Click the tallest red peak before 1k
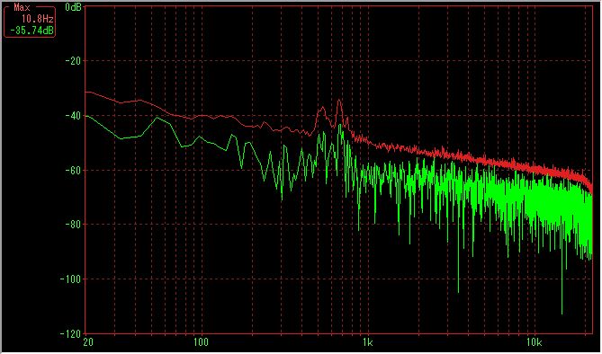Viewport: 602px width, 354px height. [339, 101]
